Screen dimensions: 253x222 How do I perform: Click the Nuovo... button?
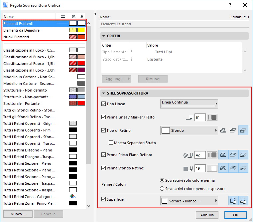18,214
